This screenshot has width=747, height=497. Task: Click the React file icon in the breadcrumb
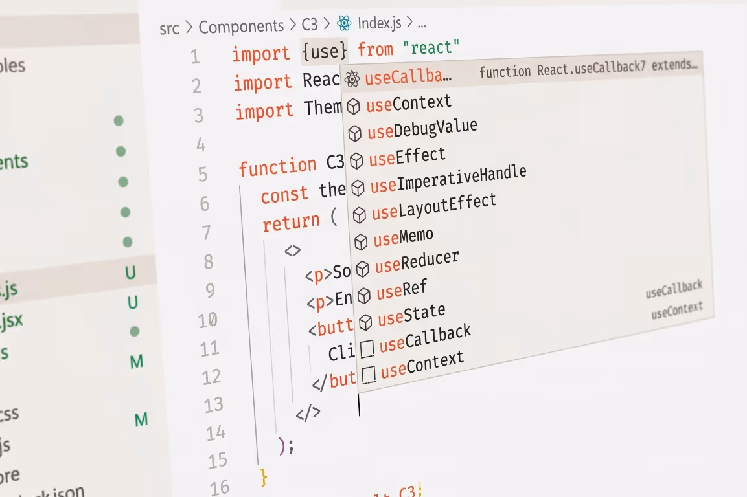(344, 23)
